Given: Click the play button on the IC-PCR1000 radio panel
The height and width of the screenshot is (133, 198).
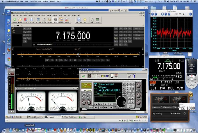Looking at the screenshot, I should point(106,104).
